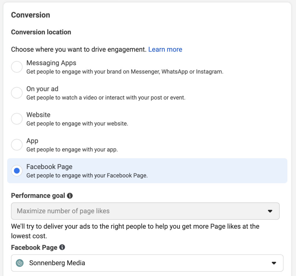Select Website as the conversion location
This screenshot has height=276, width=296.
pos(17,119)
